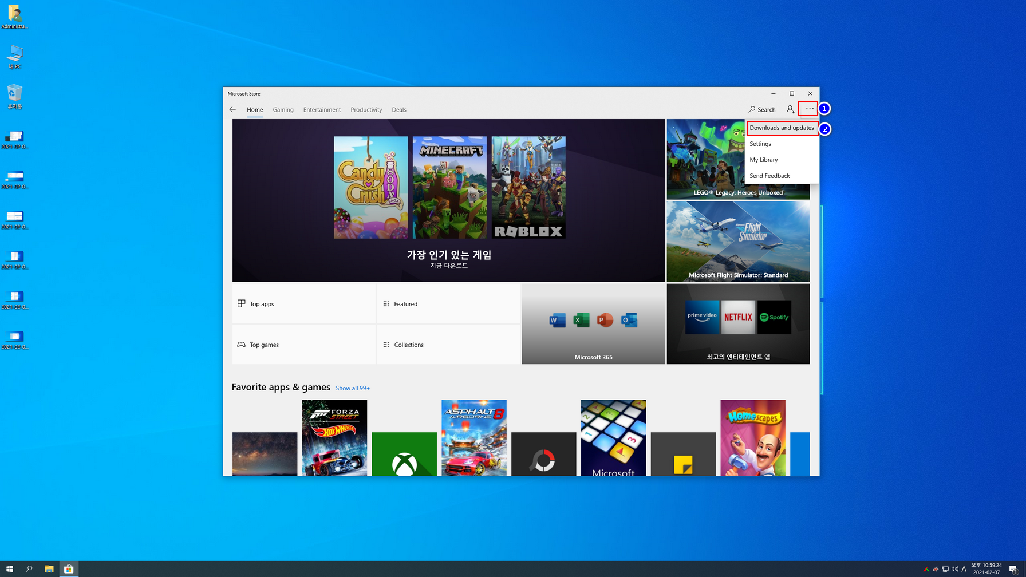
Task: Open Search in Microsoft Store
Action: point(762,109)
